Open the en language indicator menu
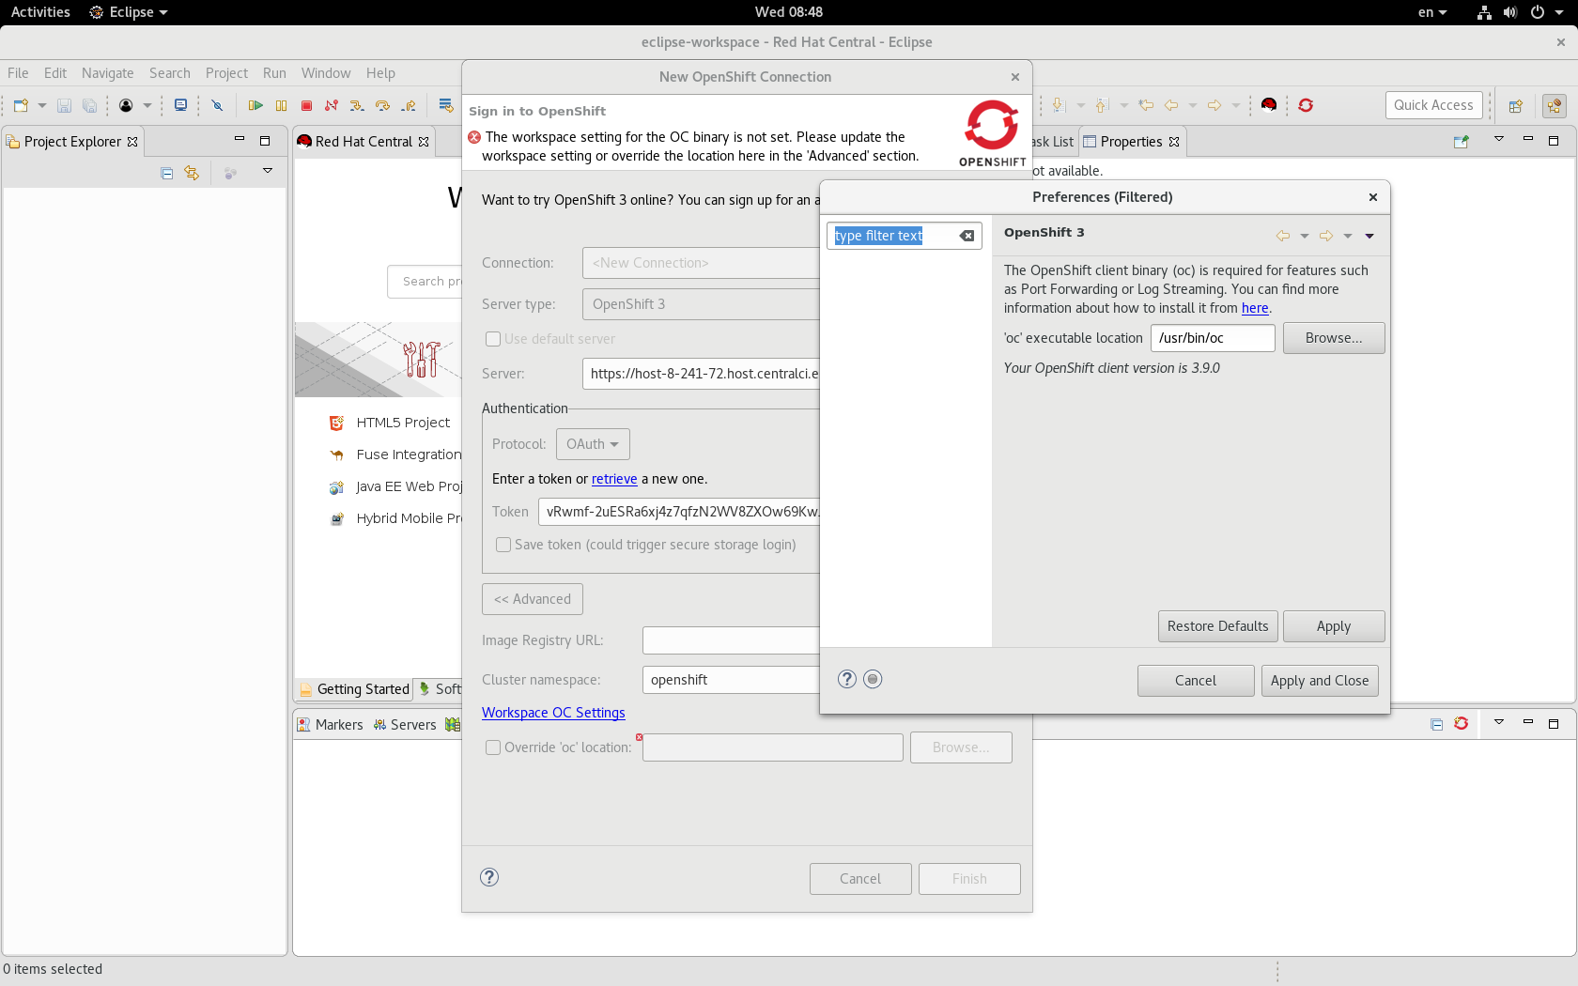 click(1432, 12)
